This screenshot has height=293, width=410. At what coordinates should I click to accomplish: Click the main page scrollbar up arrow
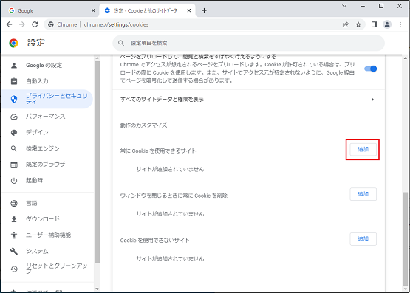(x=405, y=58)
